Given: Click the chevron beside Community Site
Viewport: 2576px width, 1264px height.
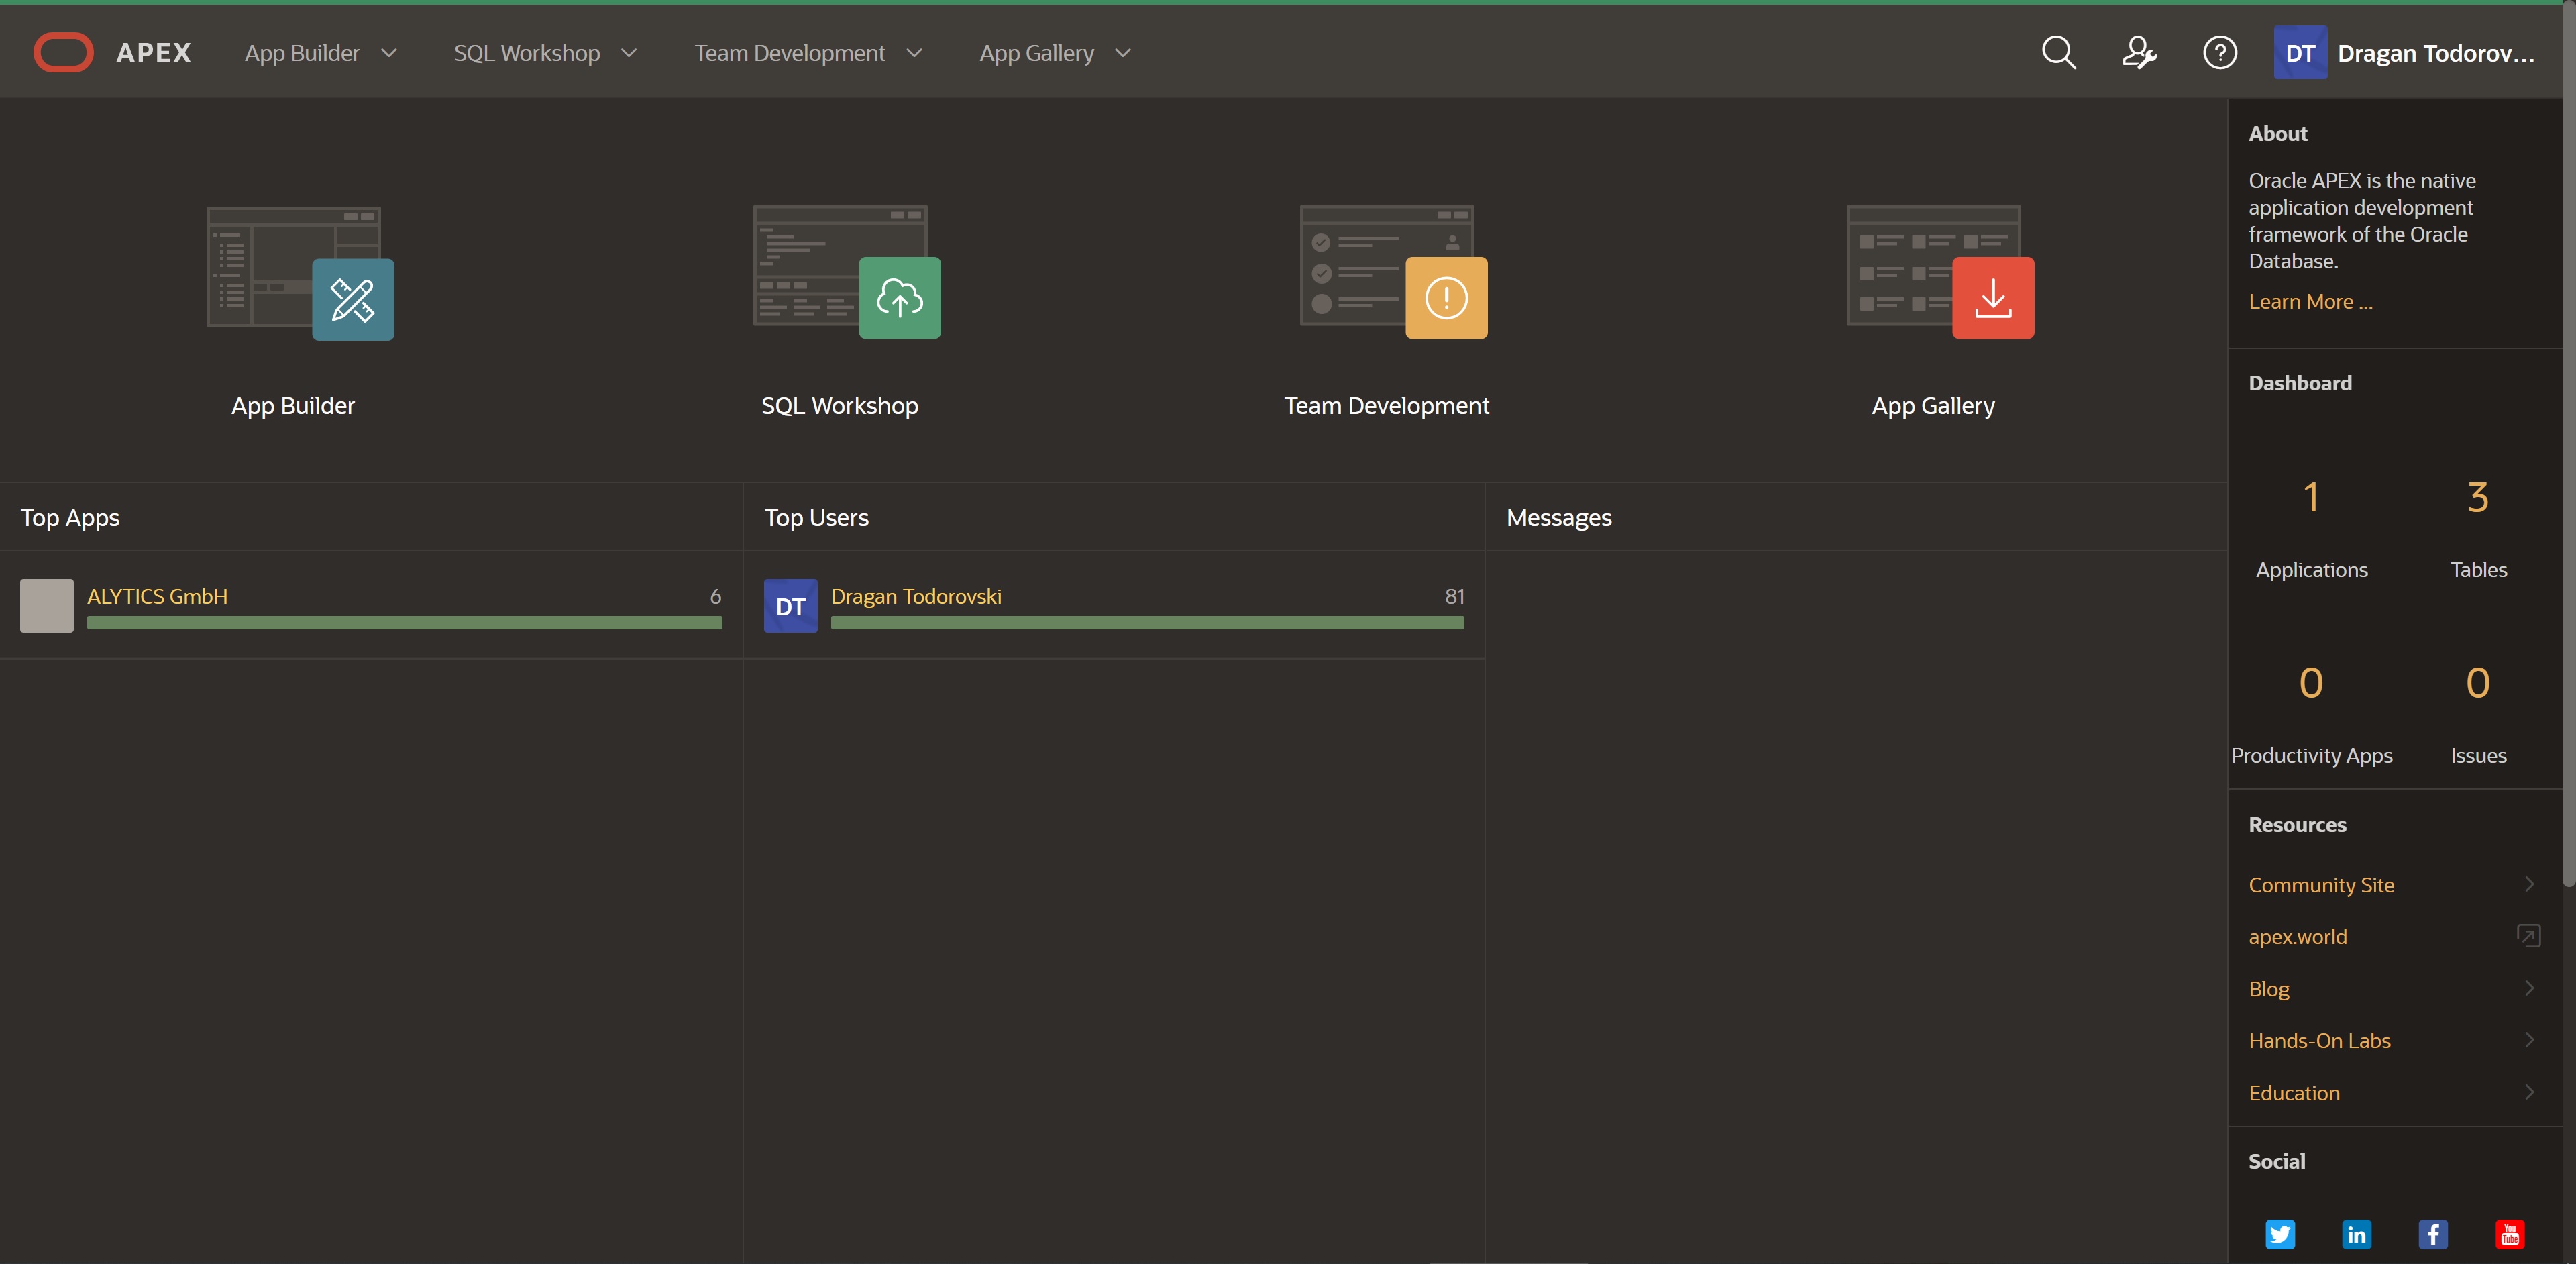Looking at the screenshot, I should 2529,884.
